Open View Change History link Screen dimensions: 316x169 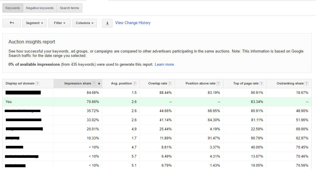133,23
